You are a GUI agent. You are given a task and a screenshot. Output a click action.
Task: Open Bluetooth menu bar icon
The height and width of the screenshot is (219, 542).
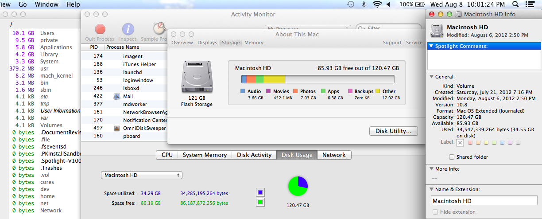point(364,4)
